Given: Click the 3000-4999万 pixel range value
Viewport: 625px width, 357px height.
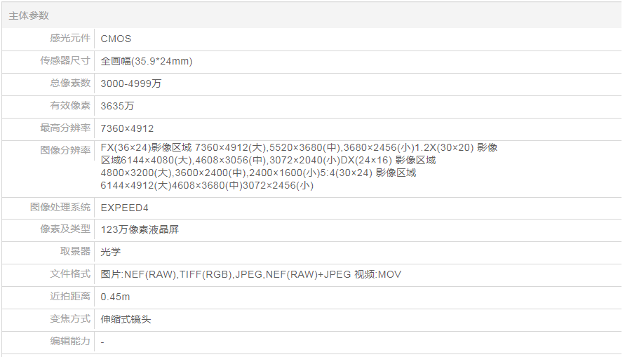Looking at the screenshot, I should click(130, 83).
